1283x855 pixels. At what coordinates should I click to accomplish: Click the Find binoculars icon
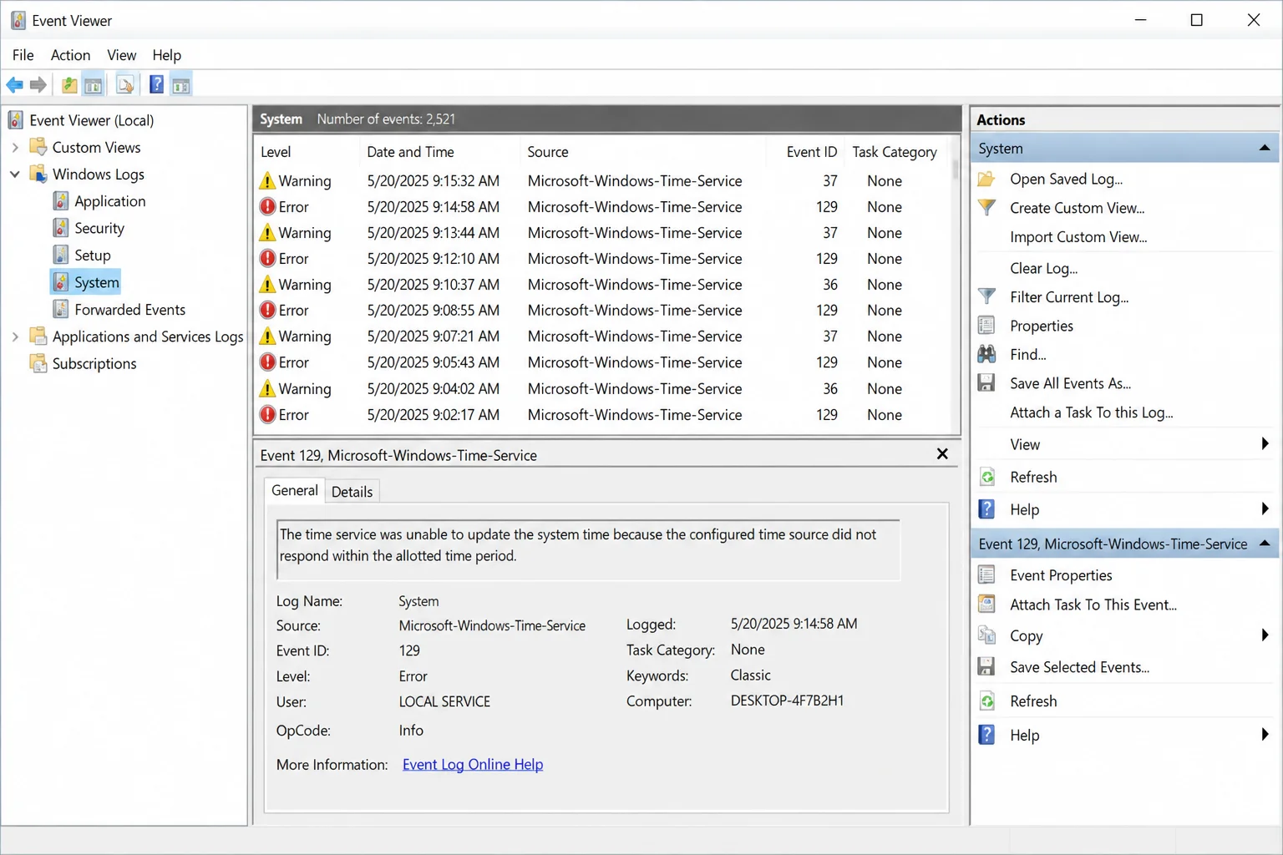click(x=986, y=354)
